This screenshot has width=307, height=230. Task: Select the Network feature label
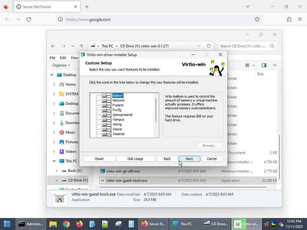tap(118, 100)
